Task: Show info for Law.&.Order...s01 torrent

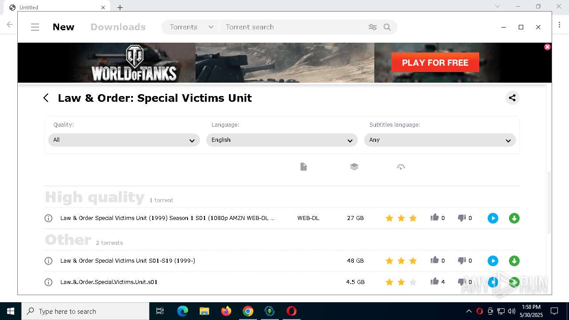Action: point(48,282)
